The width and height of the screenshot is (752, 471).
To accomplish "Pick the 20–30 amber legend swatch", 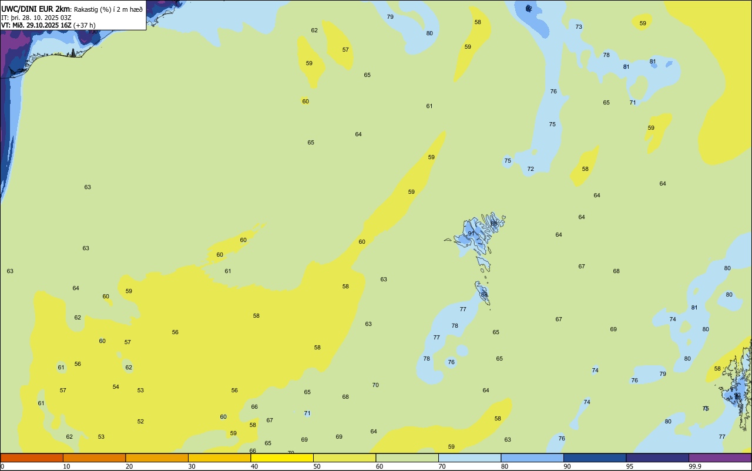I will (x=157, y=457).
